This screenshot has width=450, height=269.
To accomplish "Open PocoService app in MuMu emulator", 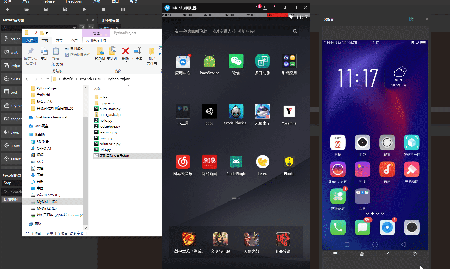I will pos(209,64).
